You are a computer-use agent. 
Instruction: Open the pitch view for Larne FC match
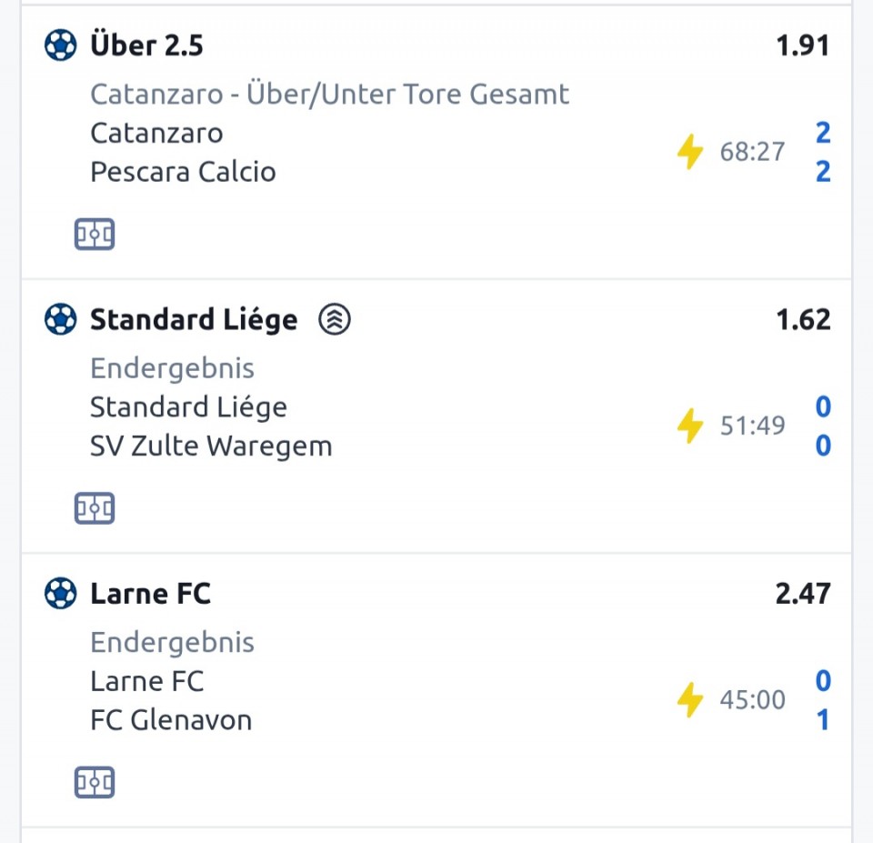(x=95, y=782)
